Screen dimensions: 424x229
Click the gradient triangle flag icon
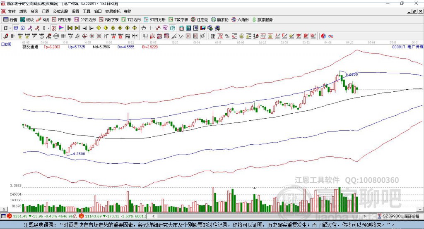61,28
